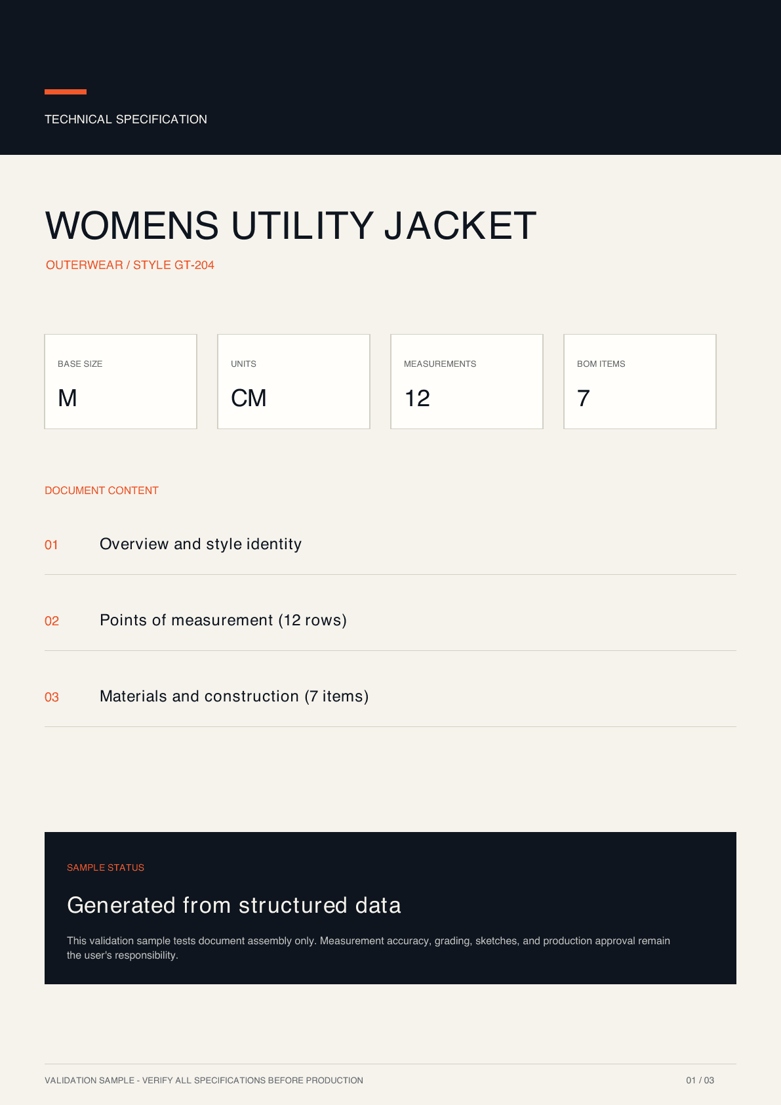
Task: Select the Base Size M card
Action: pyautogui.click(x=121, y=382)
